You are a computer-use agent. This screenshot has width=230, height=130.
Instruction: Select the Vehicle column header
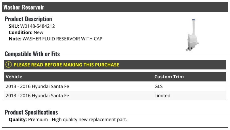(x=14, y=77)
